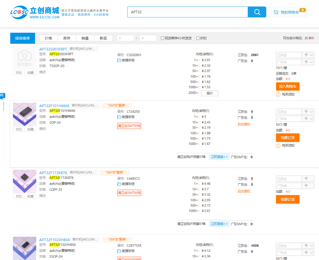Open product link APT32F1023H8S6

54,240
